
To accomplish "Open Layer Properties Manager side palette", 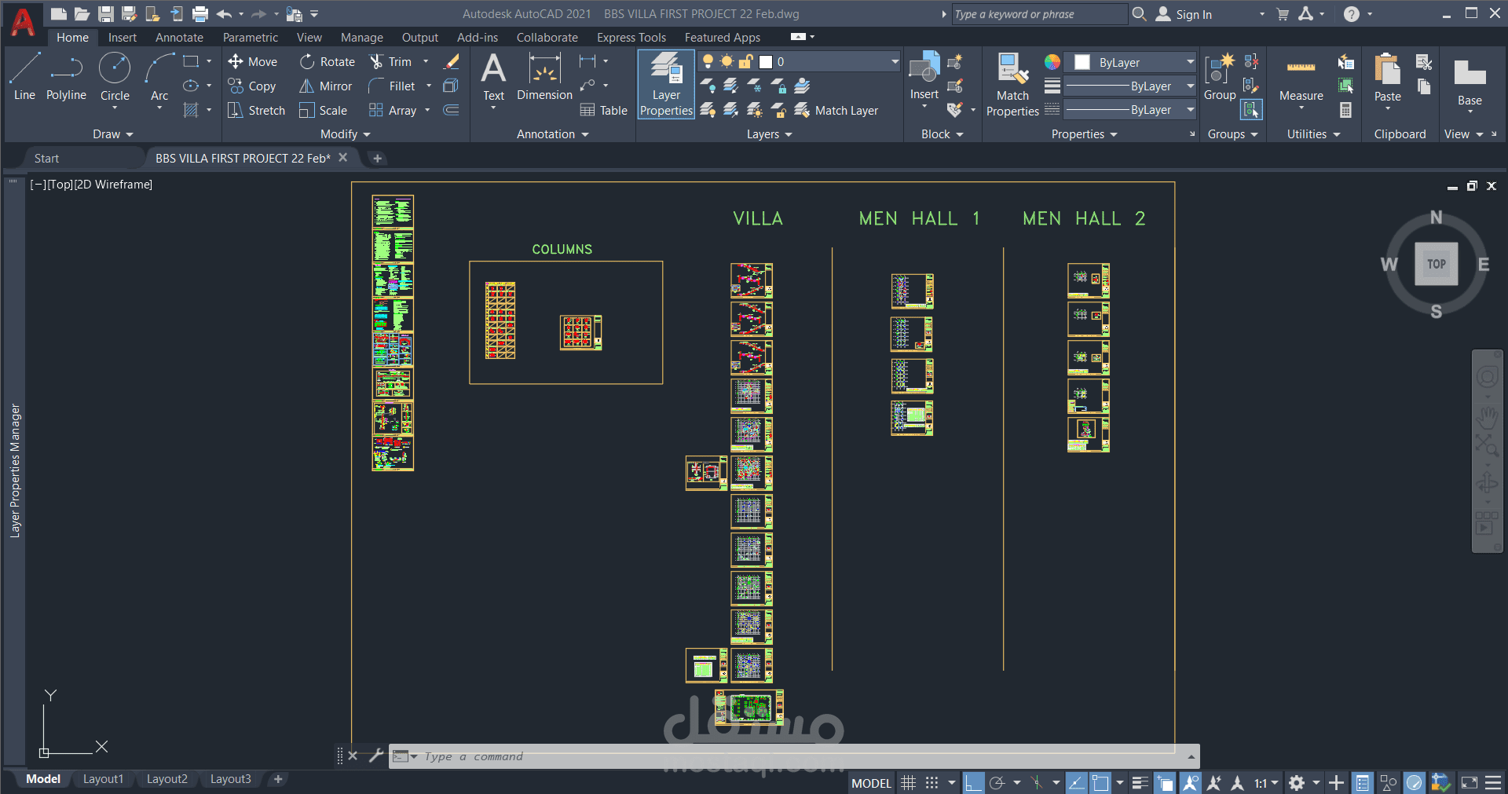I will (x=14, y=471).
